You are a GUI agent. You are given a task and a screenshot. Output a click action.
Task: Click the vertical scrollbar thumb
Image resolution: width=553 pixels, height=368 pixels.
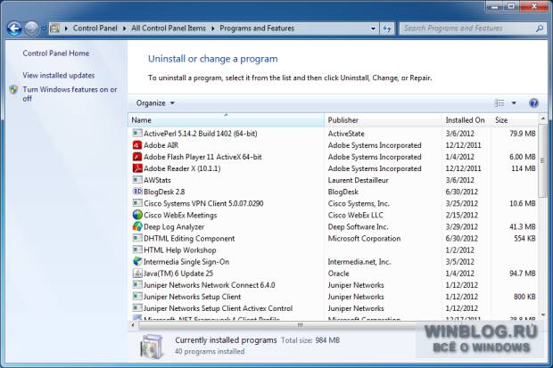(543, 160)
